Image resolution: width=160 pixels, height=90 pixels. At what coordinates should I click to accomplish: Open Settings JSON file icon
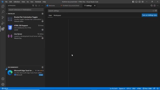pyautogui.click(x=151, y=5)
